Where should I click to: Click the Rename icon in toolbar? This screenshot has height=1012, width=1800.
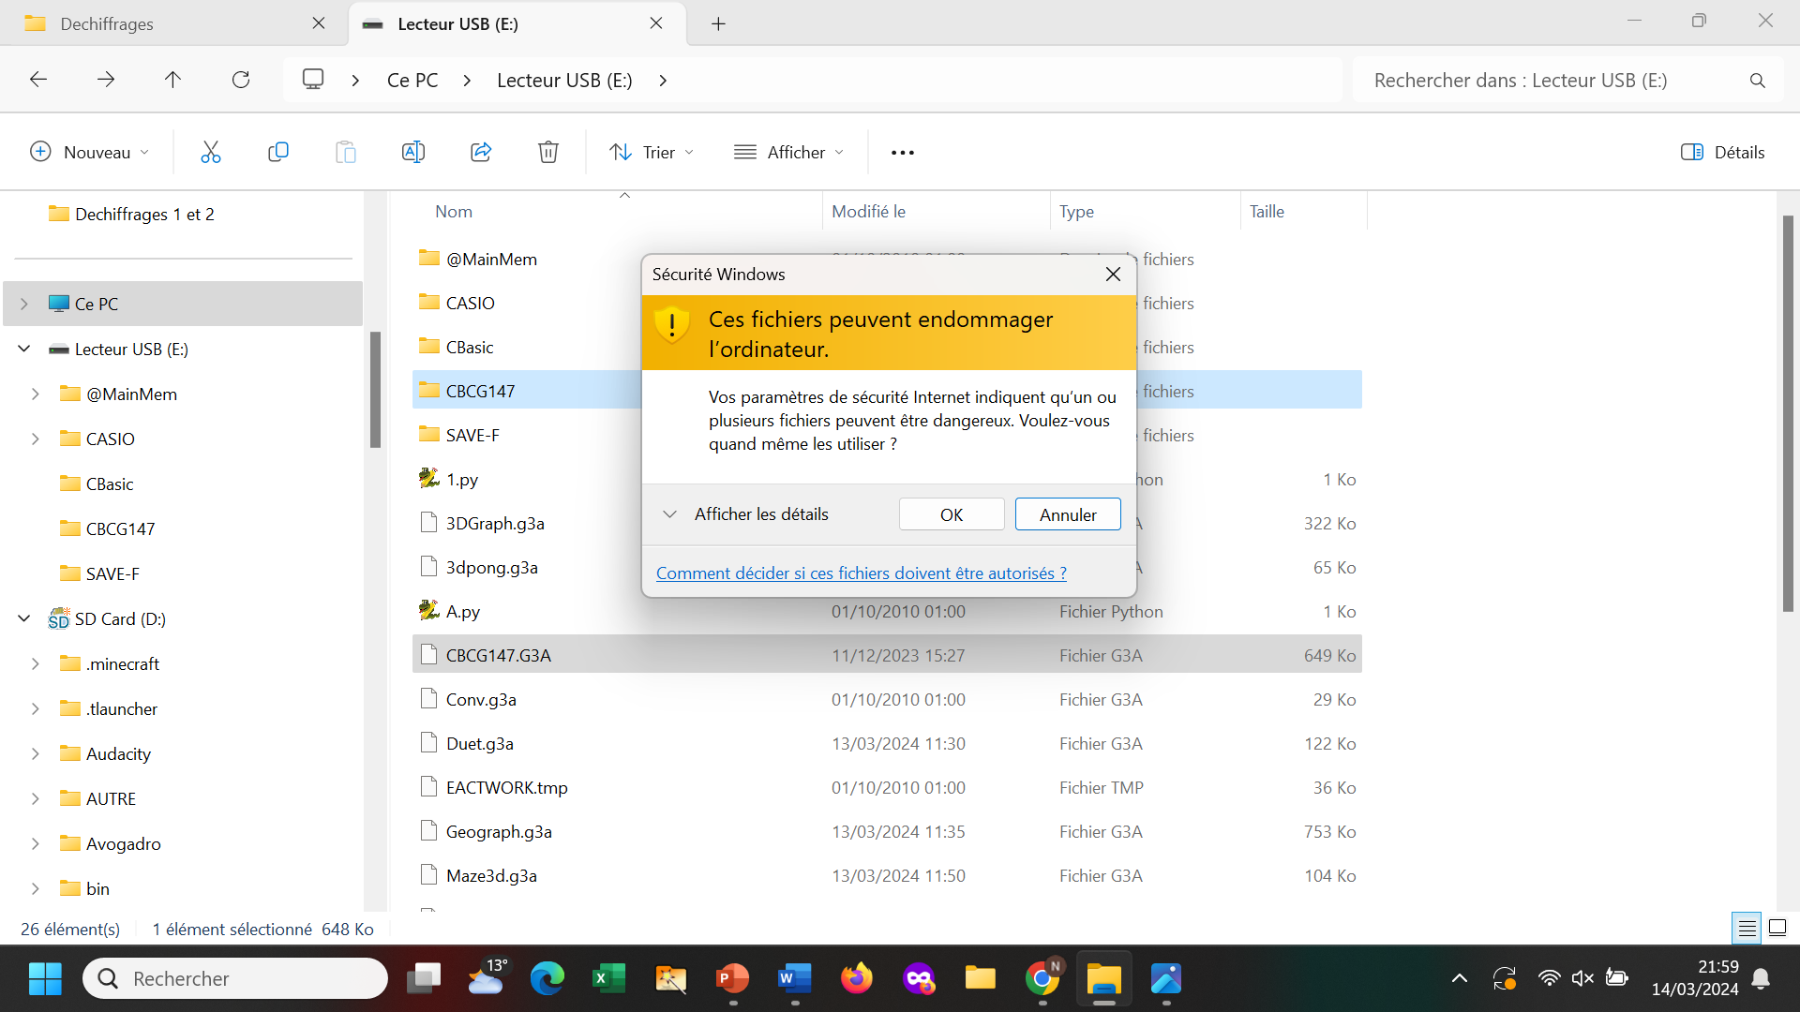(x=413, y=152)
